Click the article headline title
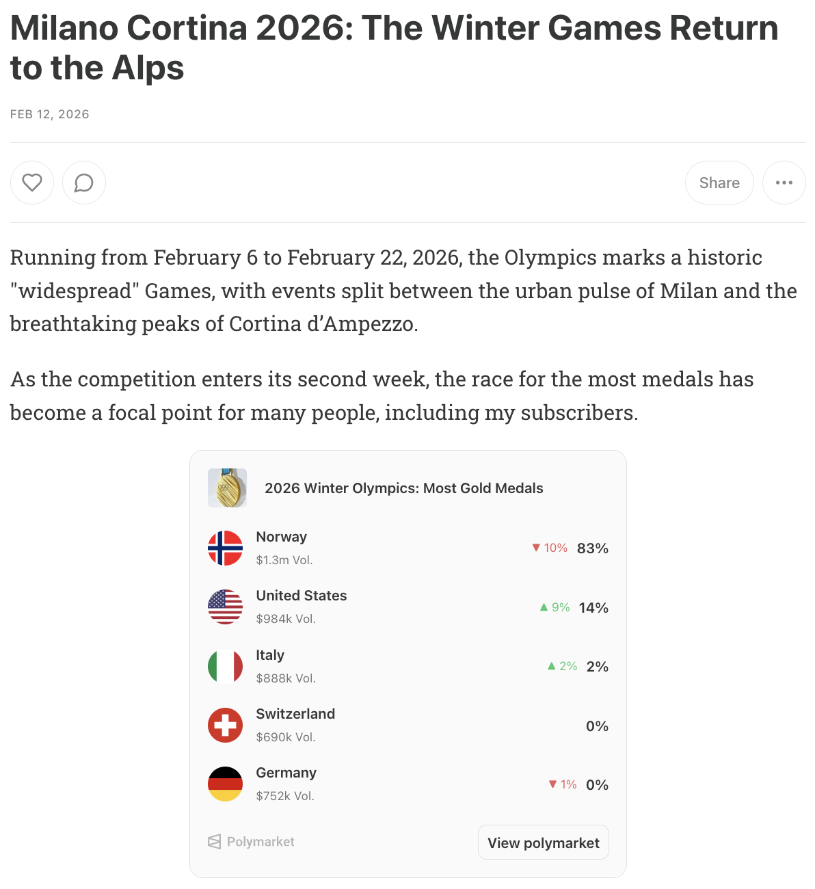815x889 pixels. pos(394,48)
